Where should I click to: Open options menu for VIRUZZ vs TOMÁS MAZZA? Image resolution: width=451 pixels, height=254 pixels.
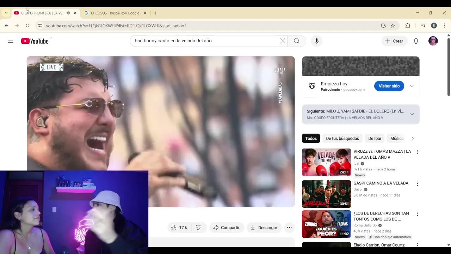tap(417, 152)
